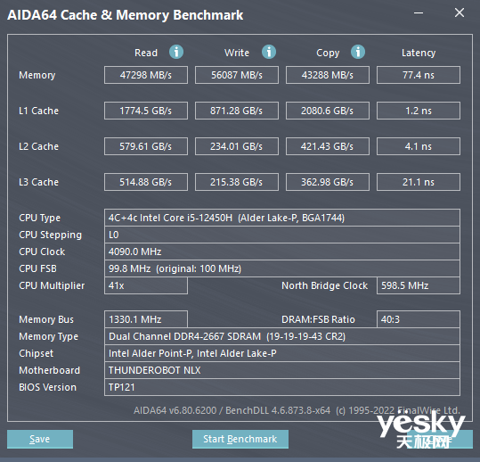Click North Bridge Clock 598.5 MHz value

tap(419, 285)
